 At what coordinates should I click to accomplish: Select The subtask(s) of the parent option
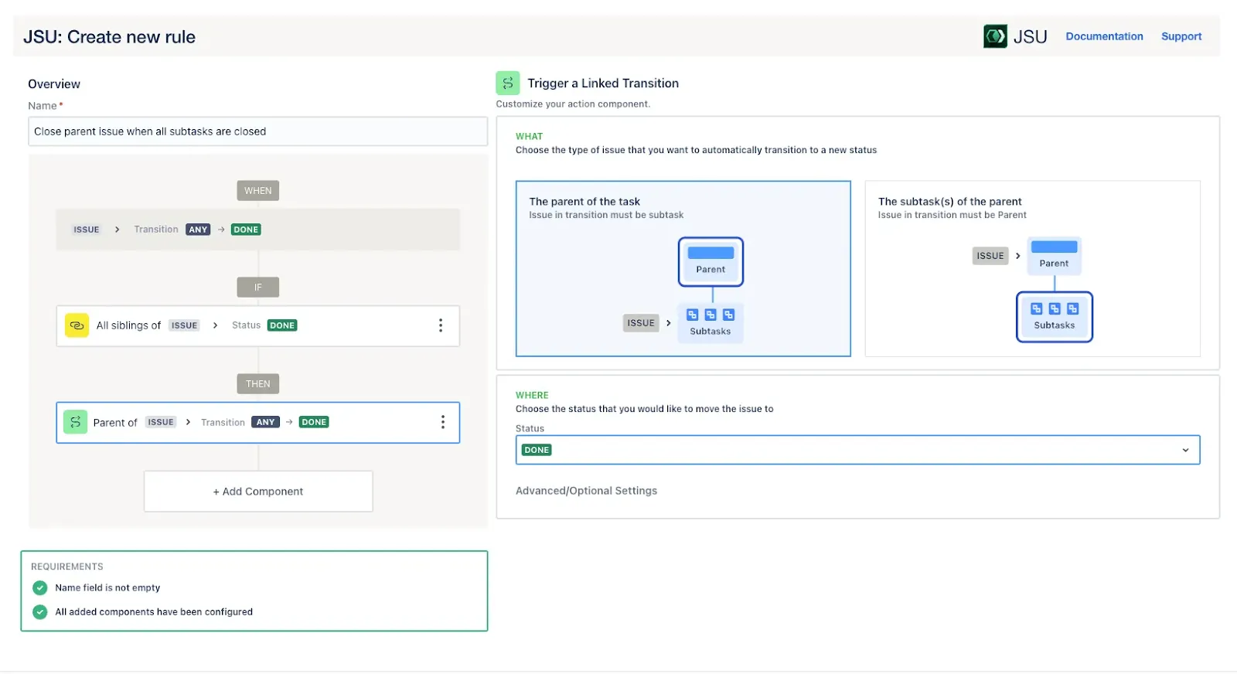tap(1033, 268)
